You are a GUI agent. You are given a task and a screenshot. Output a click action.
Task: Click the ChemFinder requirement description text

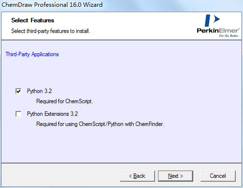(100, 124)
